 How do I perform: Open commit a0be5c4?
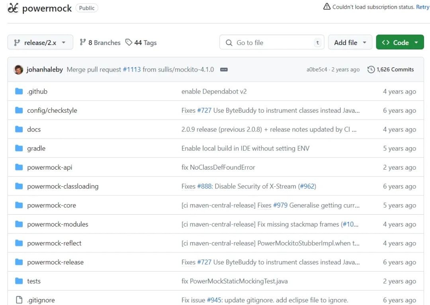[317, 70]
